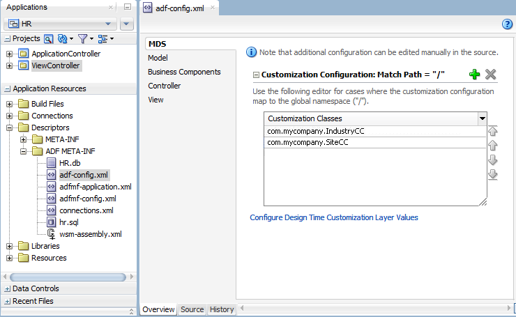Image resolution: width=516 pixels, height=317 pixels.
Task: Open the HR application dropdown
Action: click(108, 24)
